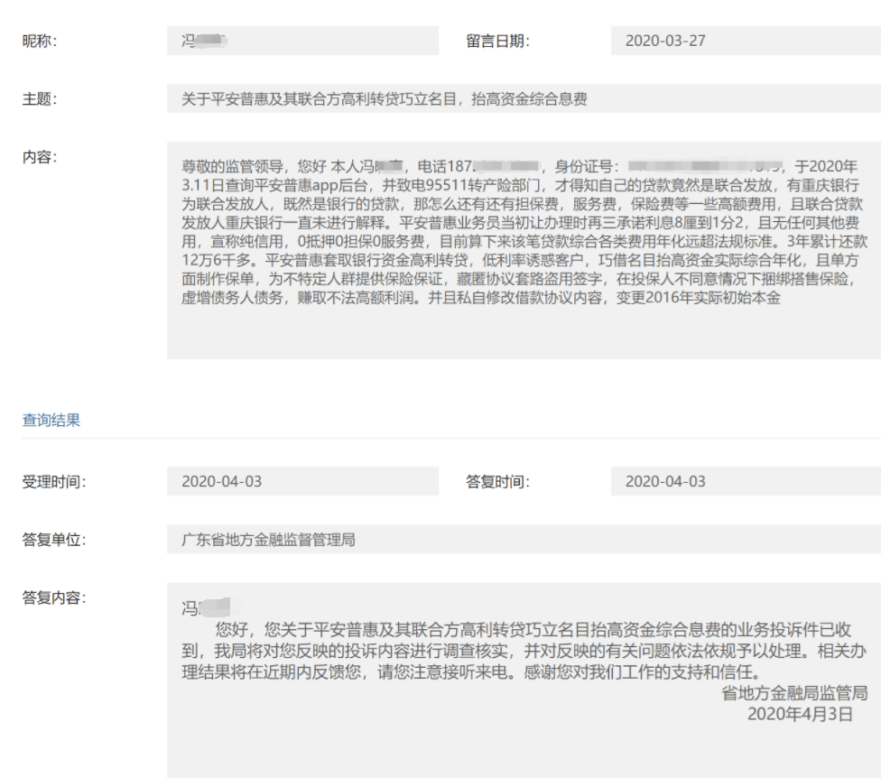
Task: Open the 查询结果 section heading
Action: (51, 420)
